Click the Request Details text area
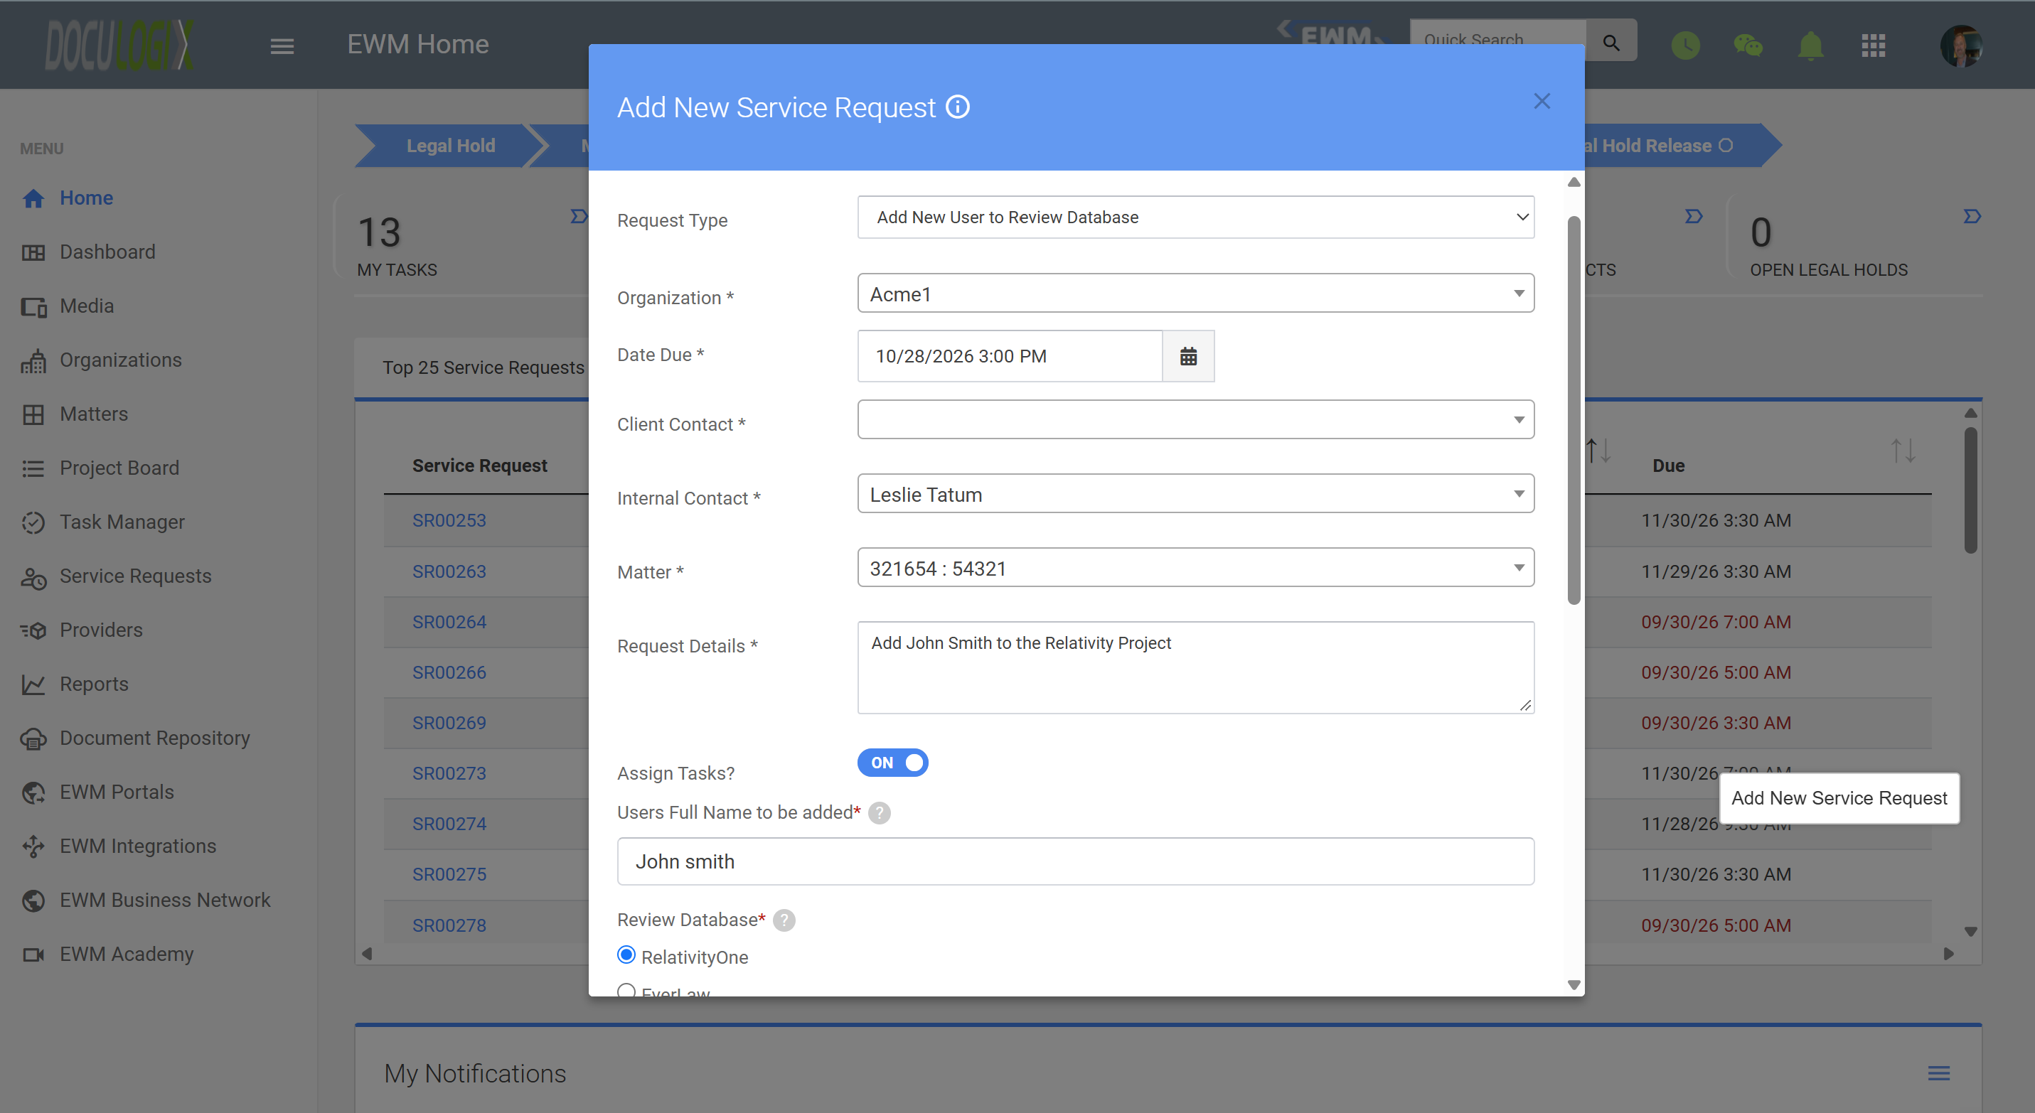 pyautogui.click(x=1195, y=668)
